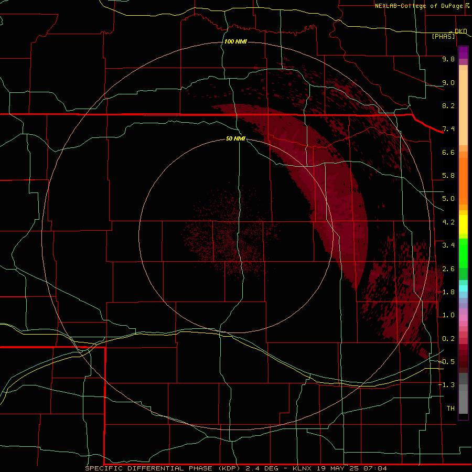Click the 9.0 value on the color scale
Image resolution: width=472 pixels, height=472 pixels.
pyautogui.click(x=448, y=82)
